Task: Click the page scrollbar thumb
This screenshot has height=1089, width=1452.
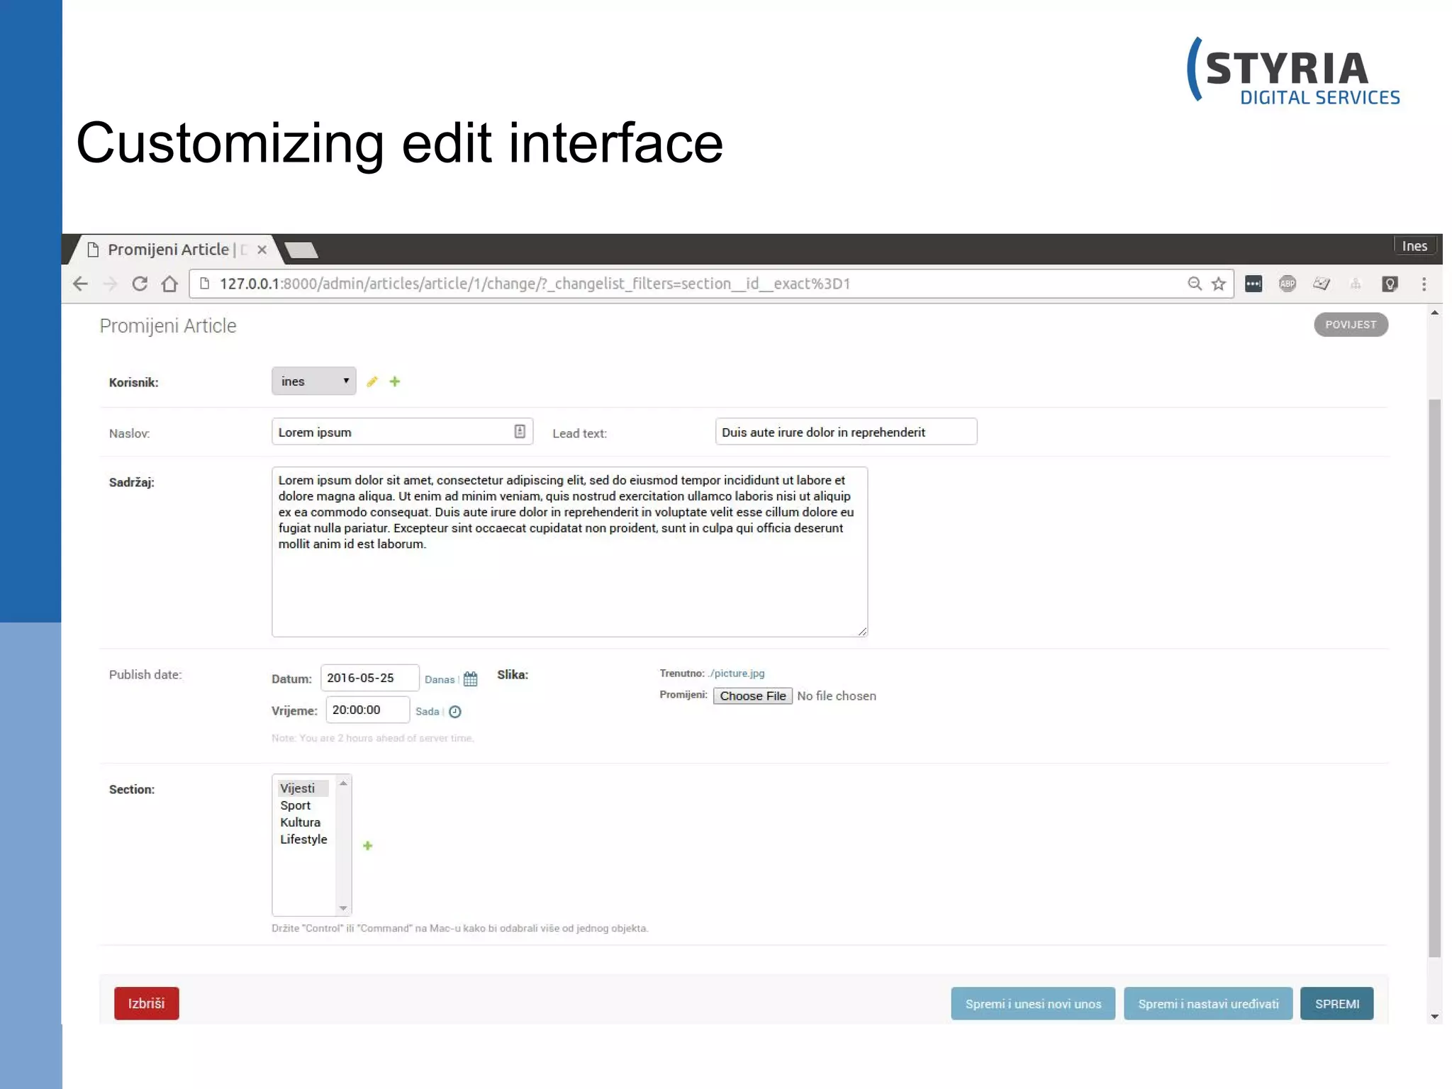Action: pyautogui.click(x=1434, y=678)
